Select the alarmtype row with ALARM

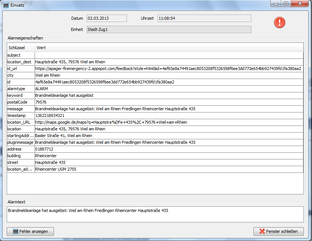(x=41, y=89)
